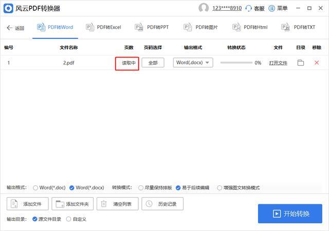Switch to the PDF转PPT tab
The image size is (329, 231).
(152, 27)
